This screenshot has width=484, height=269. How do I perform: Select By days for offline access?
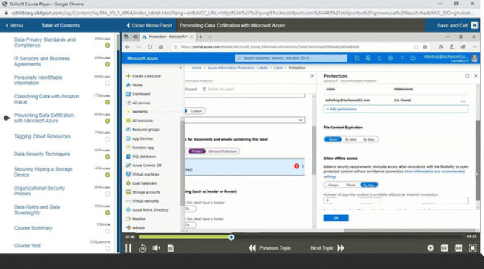coord(369,185)
